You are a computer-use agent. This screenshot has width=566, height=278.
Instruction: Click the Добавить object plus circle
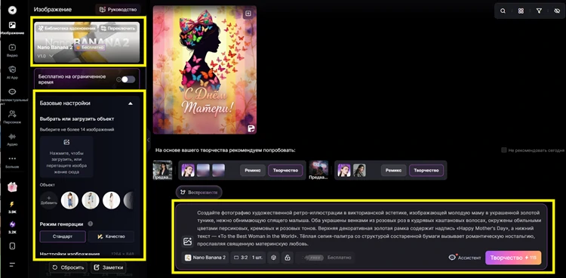click(49, 201)
